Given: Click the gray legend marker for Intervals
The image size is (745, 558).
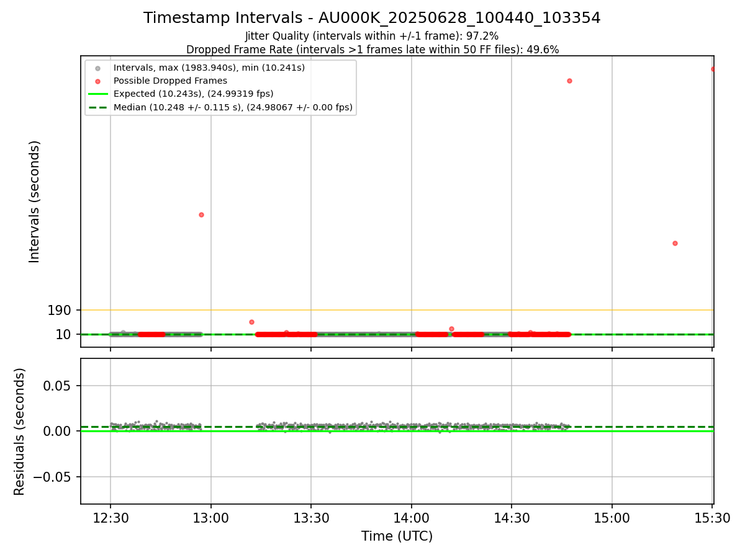Looking at the screenshot, I should click(97, 68).
